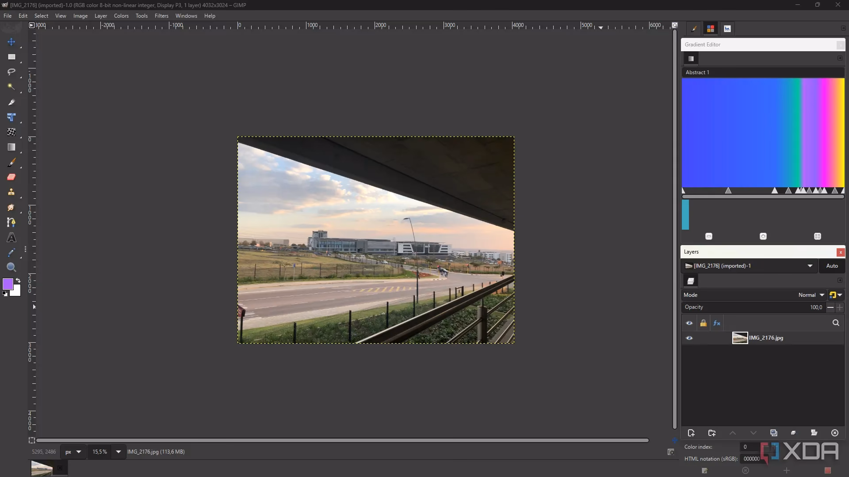Image resolution: width=849 pixels, height=477 pixels.
Task: Select the Rectangle Select tool
Action: [11, 57]
